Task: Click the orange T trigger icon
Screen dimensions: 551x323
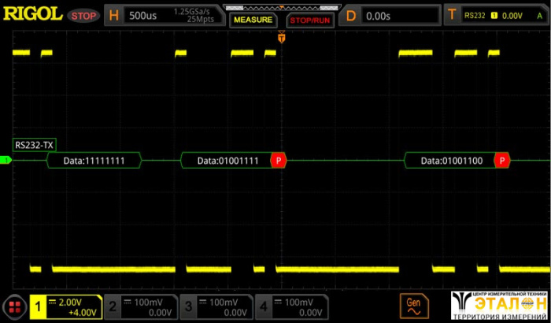Action: point(452,16)
